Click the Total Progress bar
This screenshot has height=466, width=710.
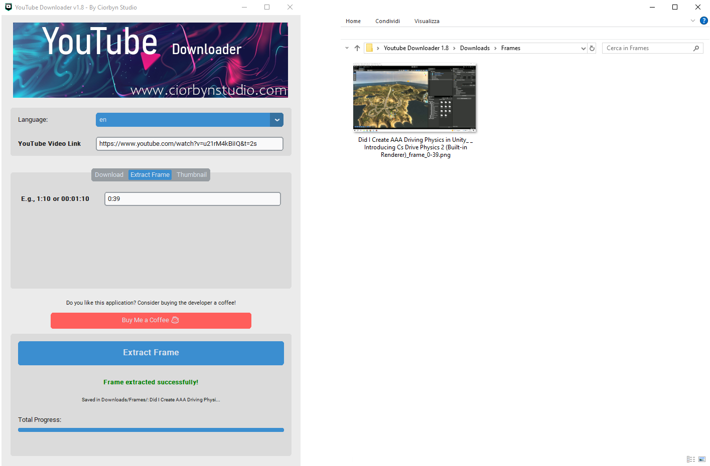point(151,430)
